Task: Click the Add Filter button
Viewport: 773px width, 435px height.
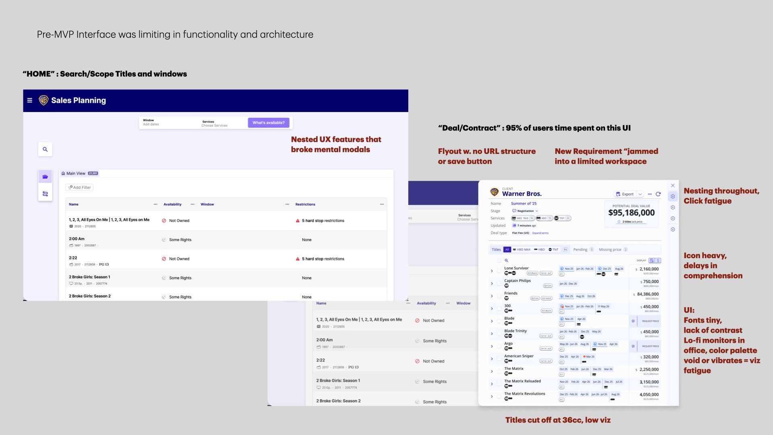Action: pos(79,188)
